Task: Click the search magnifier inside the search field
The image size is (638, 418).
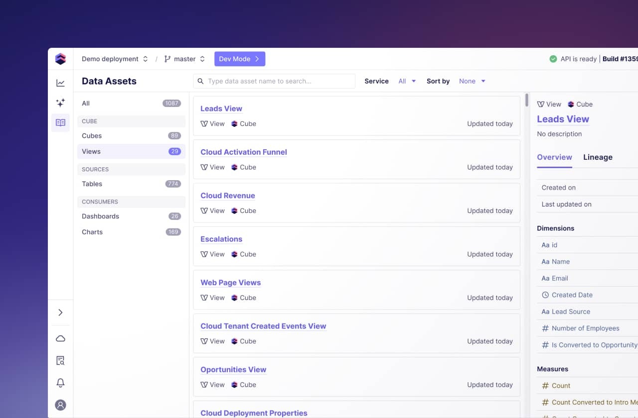Action: pyautogui.click(x=200, y=81)
